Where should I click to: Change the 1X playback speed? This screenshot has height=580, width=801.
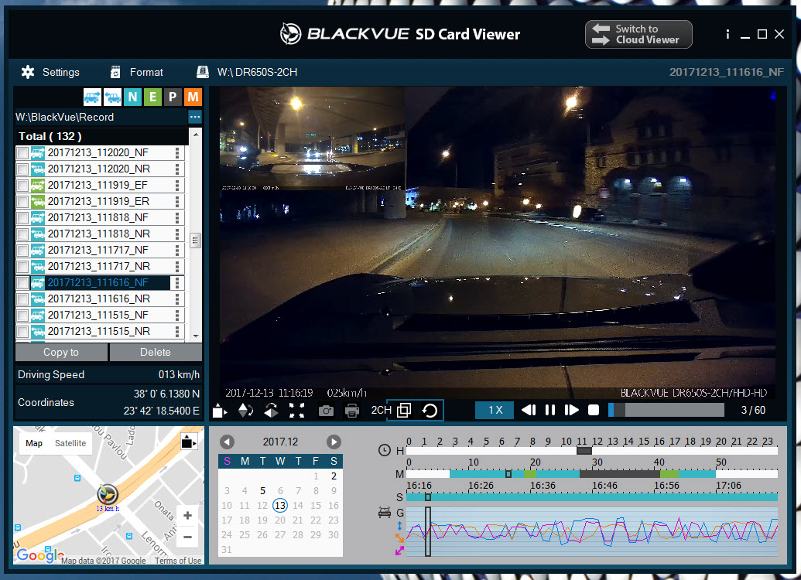pos(495,410)
